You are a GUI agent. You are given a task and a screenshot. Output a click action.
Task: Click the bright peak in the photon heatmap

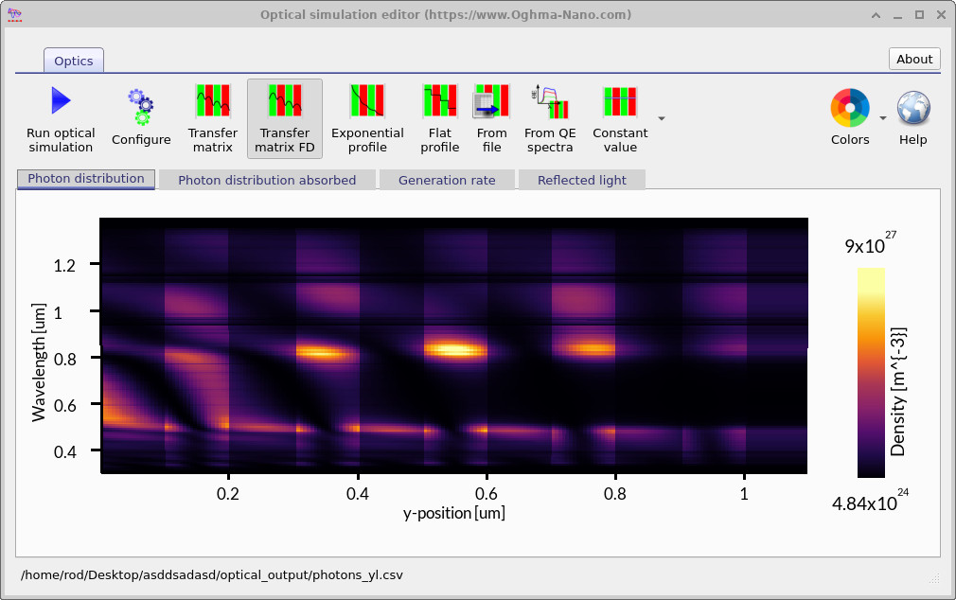(x=456, y=349)
